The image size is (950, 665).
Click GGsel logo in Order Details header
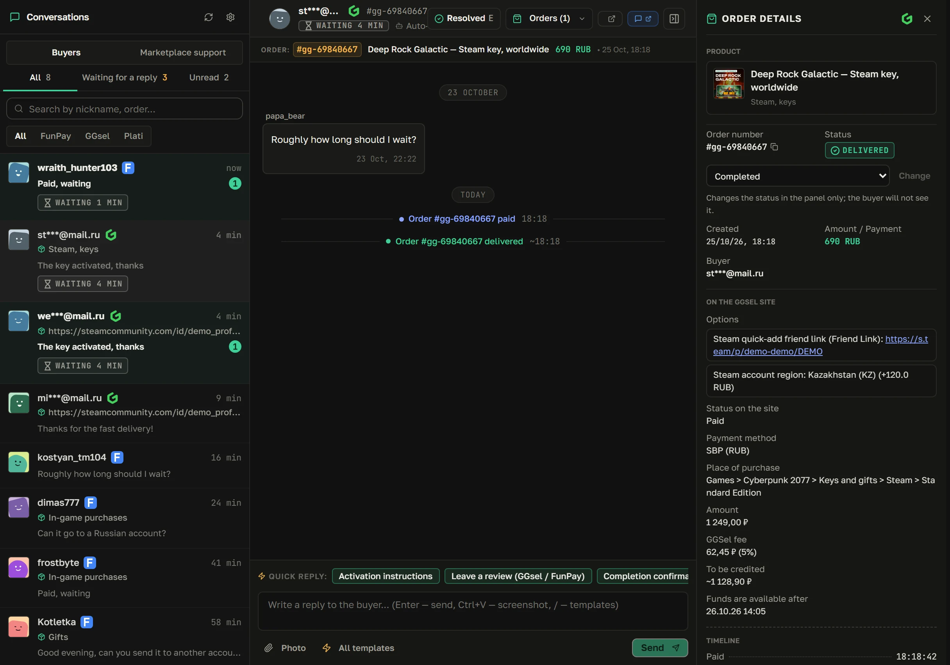(x=907, y=19)
